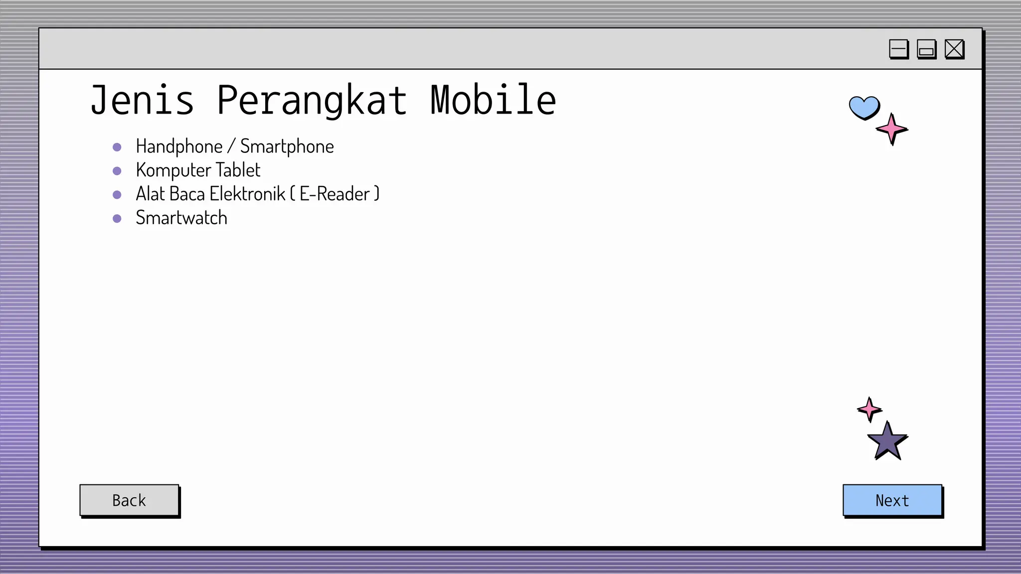The image size is (1021, 574).
Task: Click 'Alat Baca Elektronik ( E-Reader )' text
Action: click(x=258, y=194)
